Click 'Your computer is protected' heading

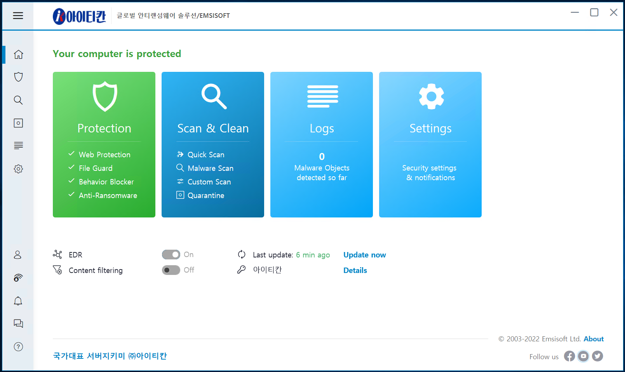click(x=117, y=54)
